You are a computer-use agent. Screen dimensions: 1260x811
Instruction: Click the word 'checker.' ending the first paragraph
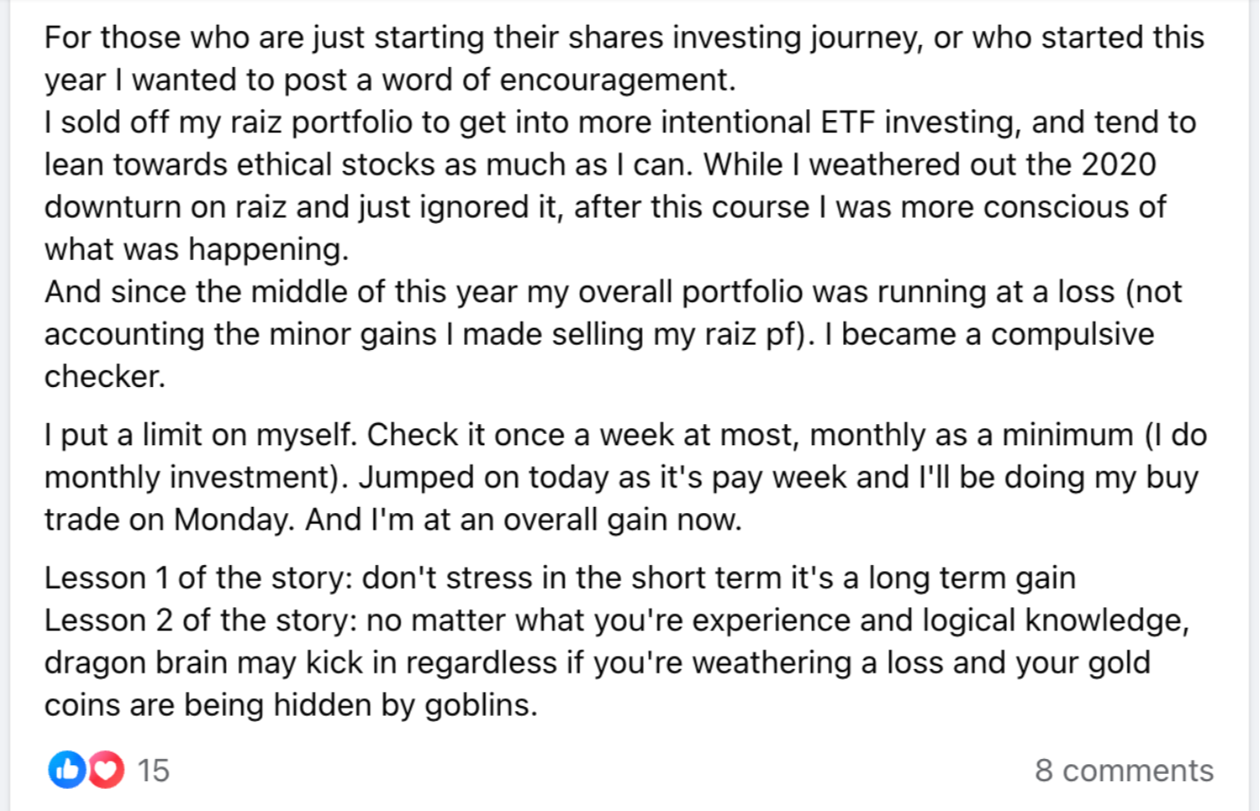[105, 376]
